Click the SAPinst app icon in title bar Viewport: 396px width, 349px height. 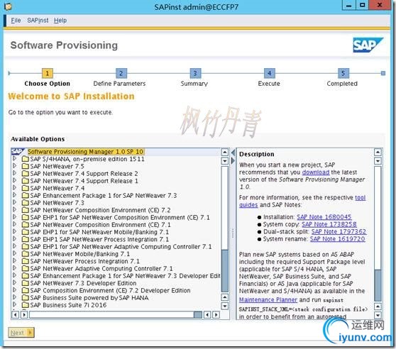8,6
